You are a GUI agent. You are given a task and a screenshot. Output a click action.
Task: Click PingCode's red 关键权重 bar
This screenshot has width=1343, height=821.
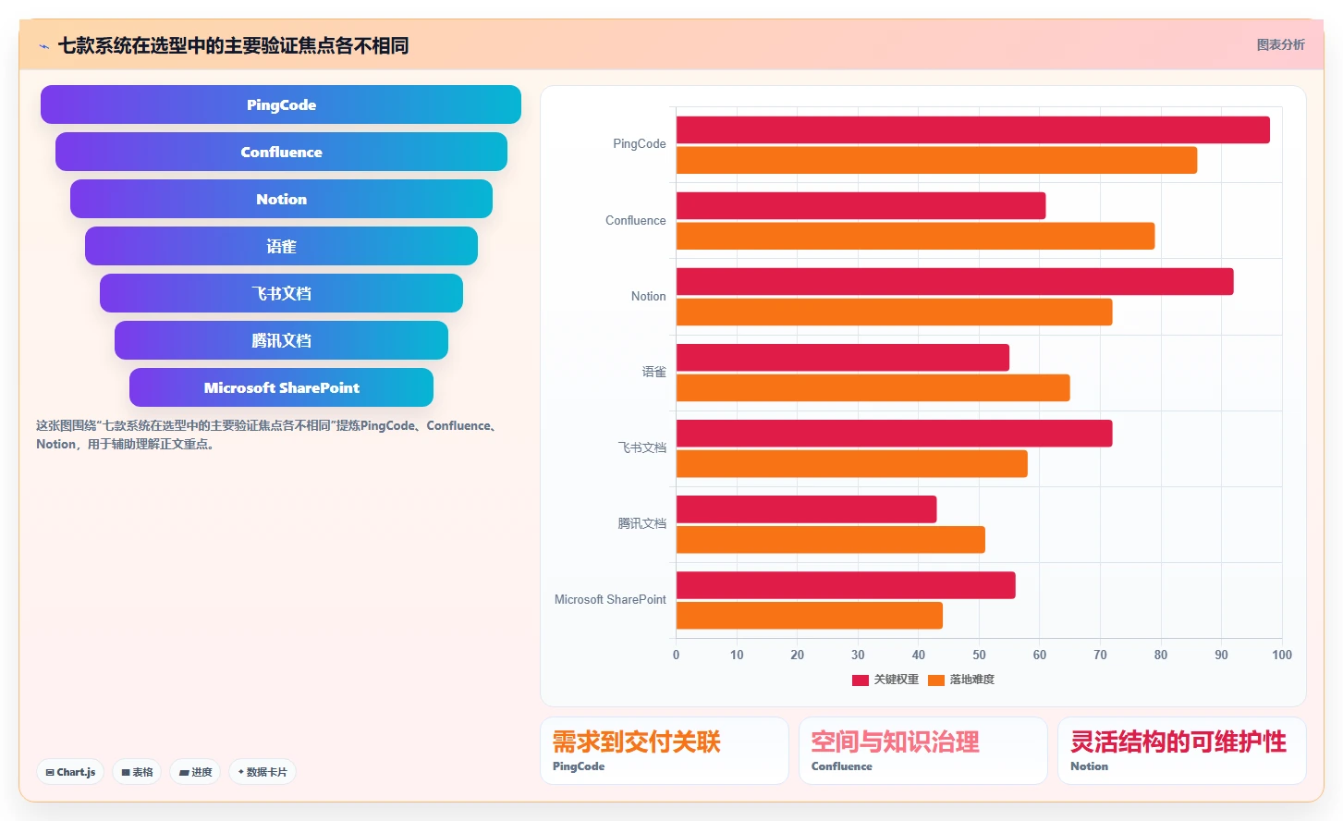(x=973, y=130)
